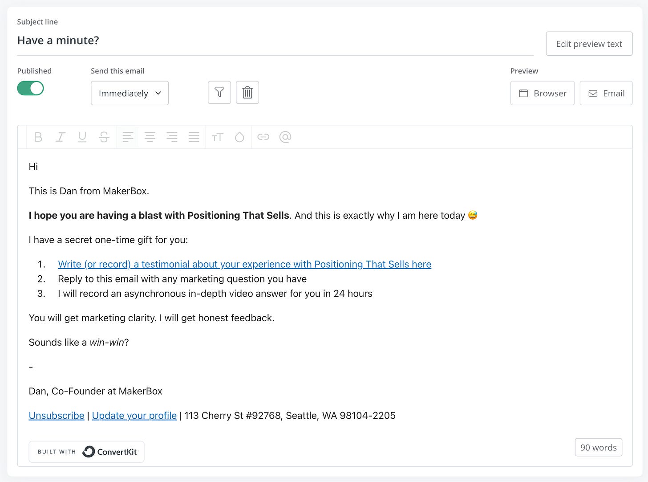Apply italic formatting from toolbar

(60, 137)
